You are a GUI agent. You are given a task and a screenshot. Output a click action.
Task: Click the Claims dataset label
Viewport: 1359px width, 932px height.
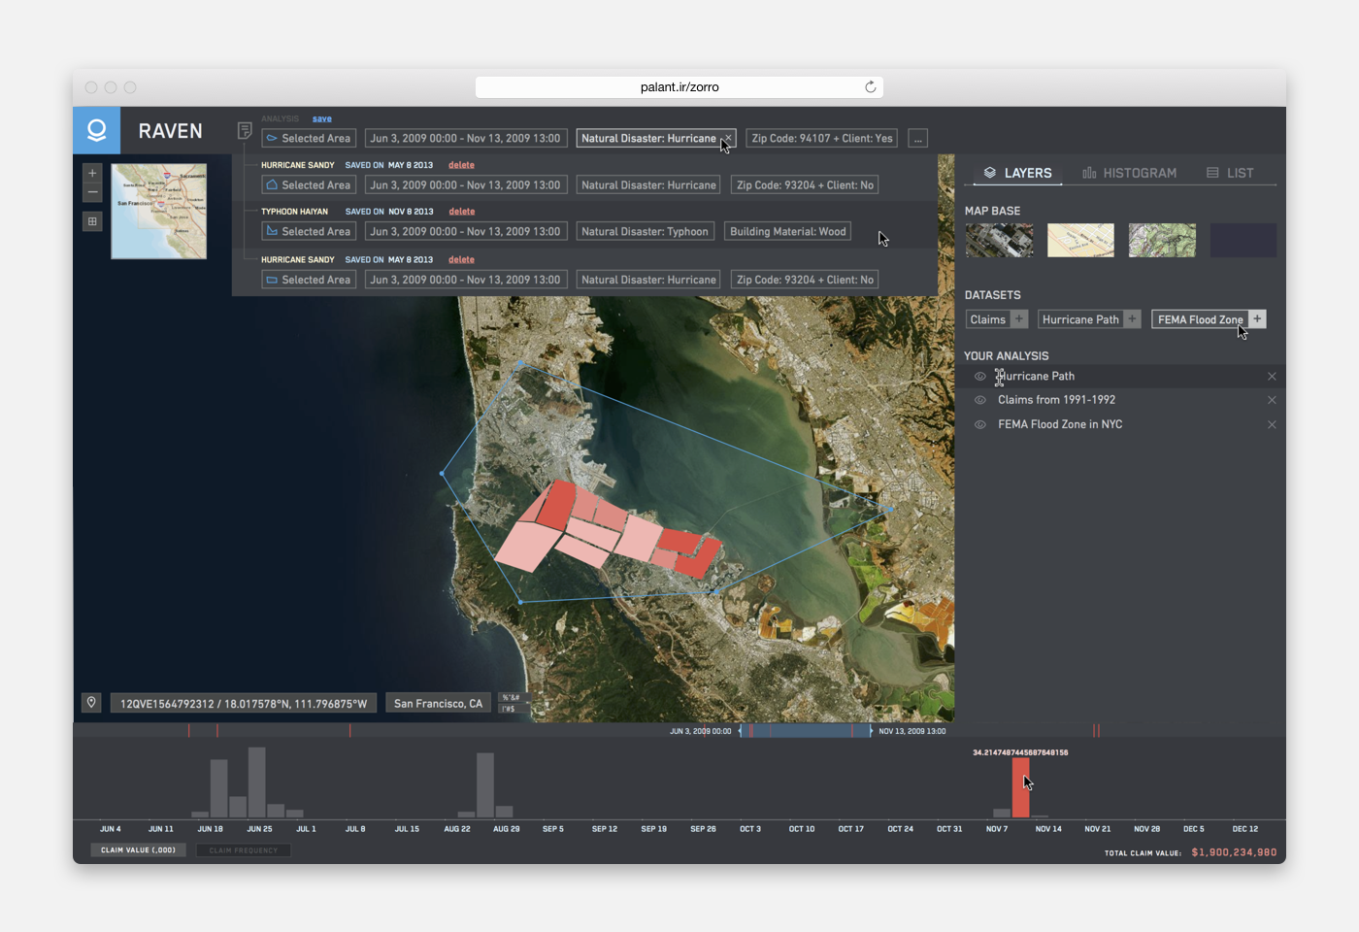click(x=987, y=319)
